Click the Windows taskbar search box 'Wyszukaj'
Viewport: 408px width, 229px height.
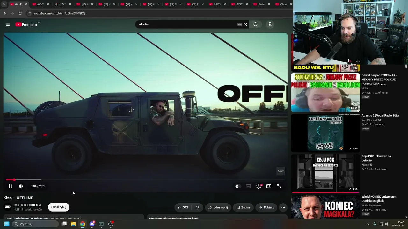[x=36, y=224]
